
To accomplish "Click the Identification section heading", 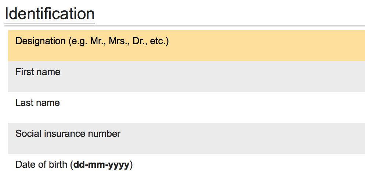I will coord(50,14).
